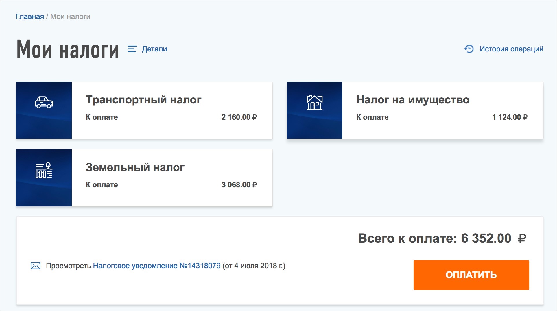The width and height of the screenshot is (557, 311).
Task: Click the clock history icon
Action: point(469,49)
